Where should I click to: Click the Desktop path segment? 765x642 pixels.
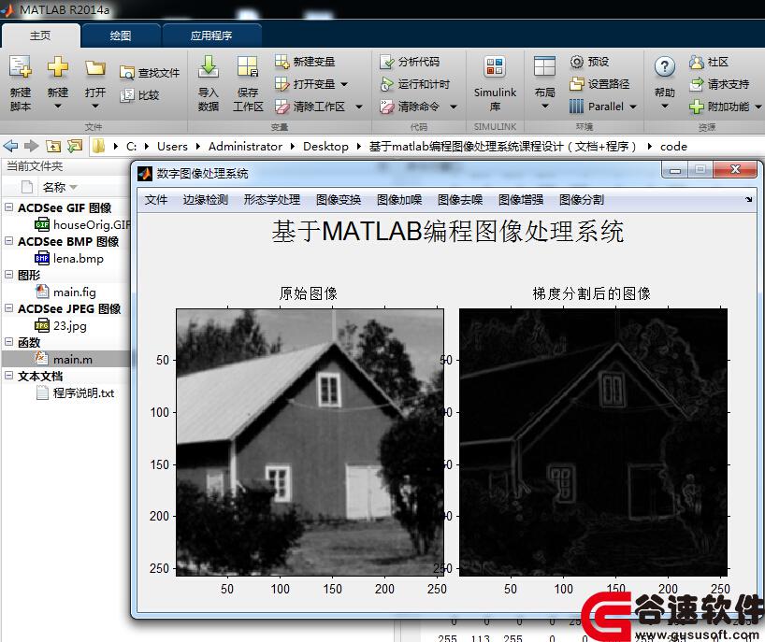325,146
